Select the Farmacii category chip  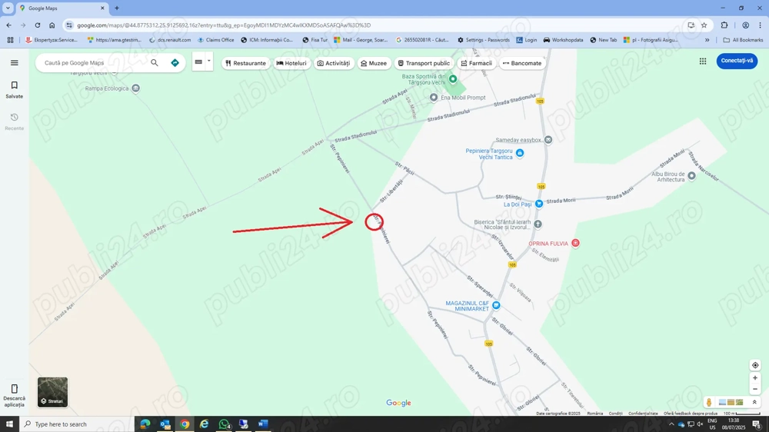tap(476, 63)
